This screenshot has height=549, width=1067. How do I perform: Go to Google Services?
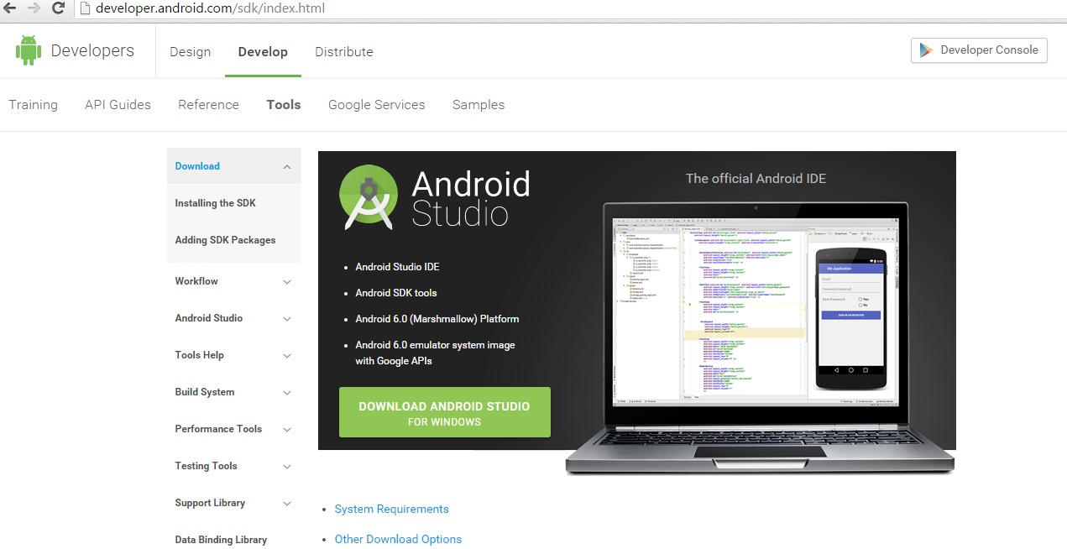coord(377,105)
